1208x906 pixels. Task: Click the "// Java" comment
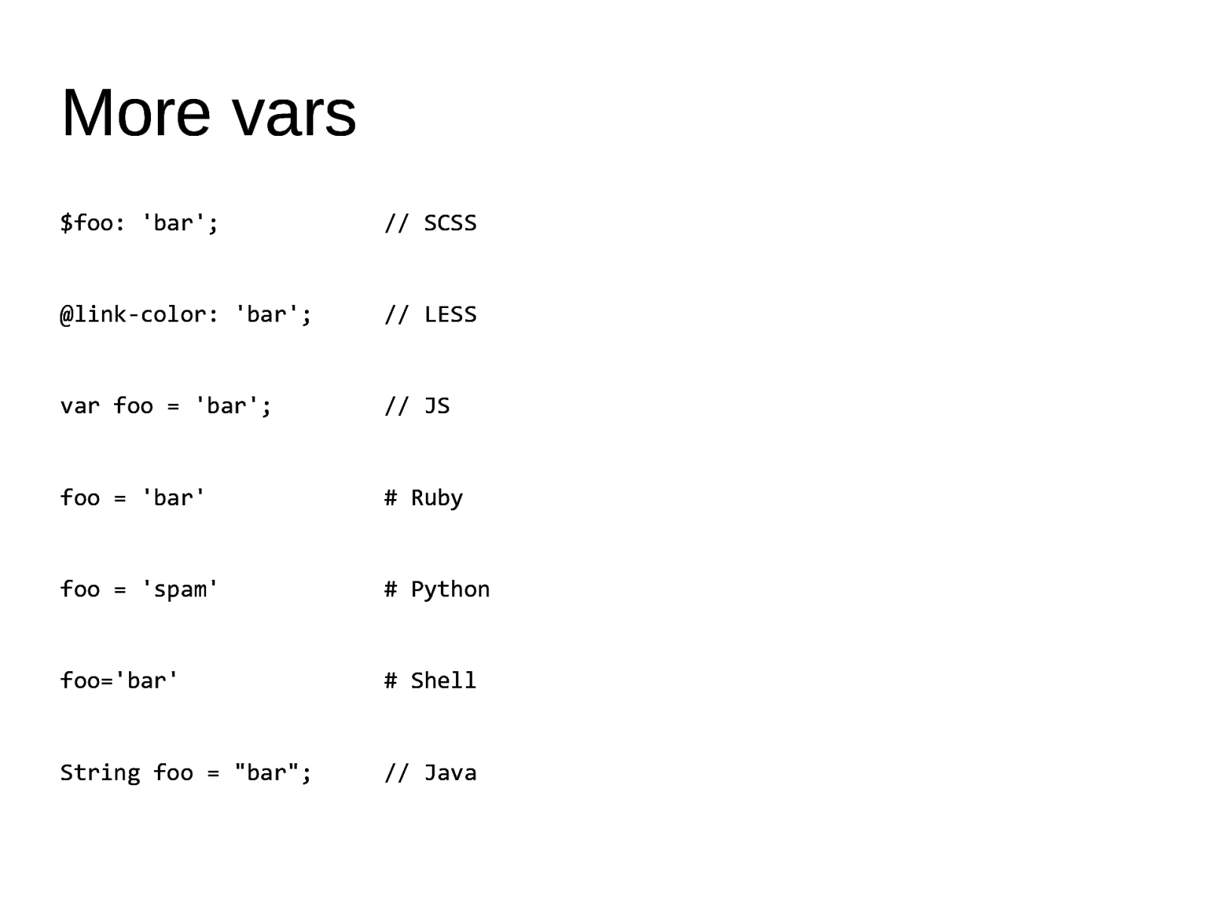tap(430, 773)
